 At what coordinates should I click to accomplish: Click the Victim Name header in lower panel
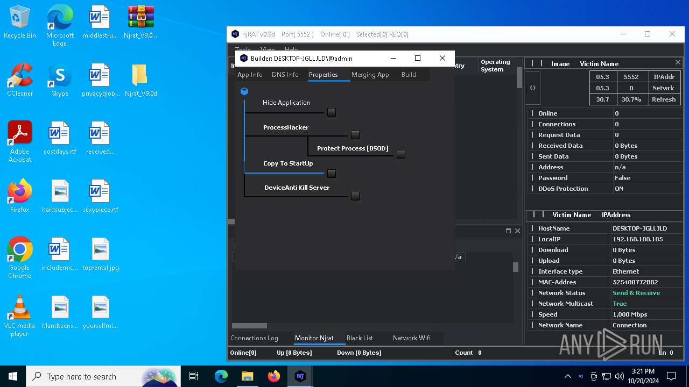point(572,215)
